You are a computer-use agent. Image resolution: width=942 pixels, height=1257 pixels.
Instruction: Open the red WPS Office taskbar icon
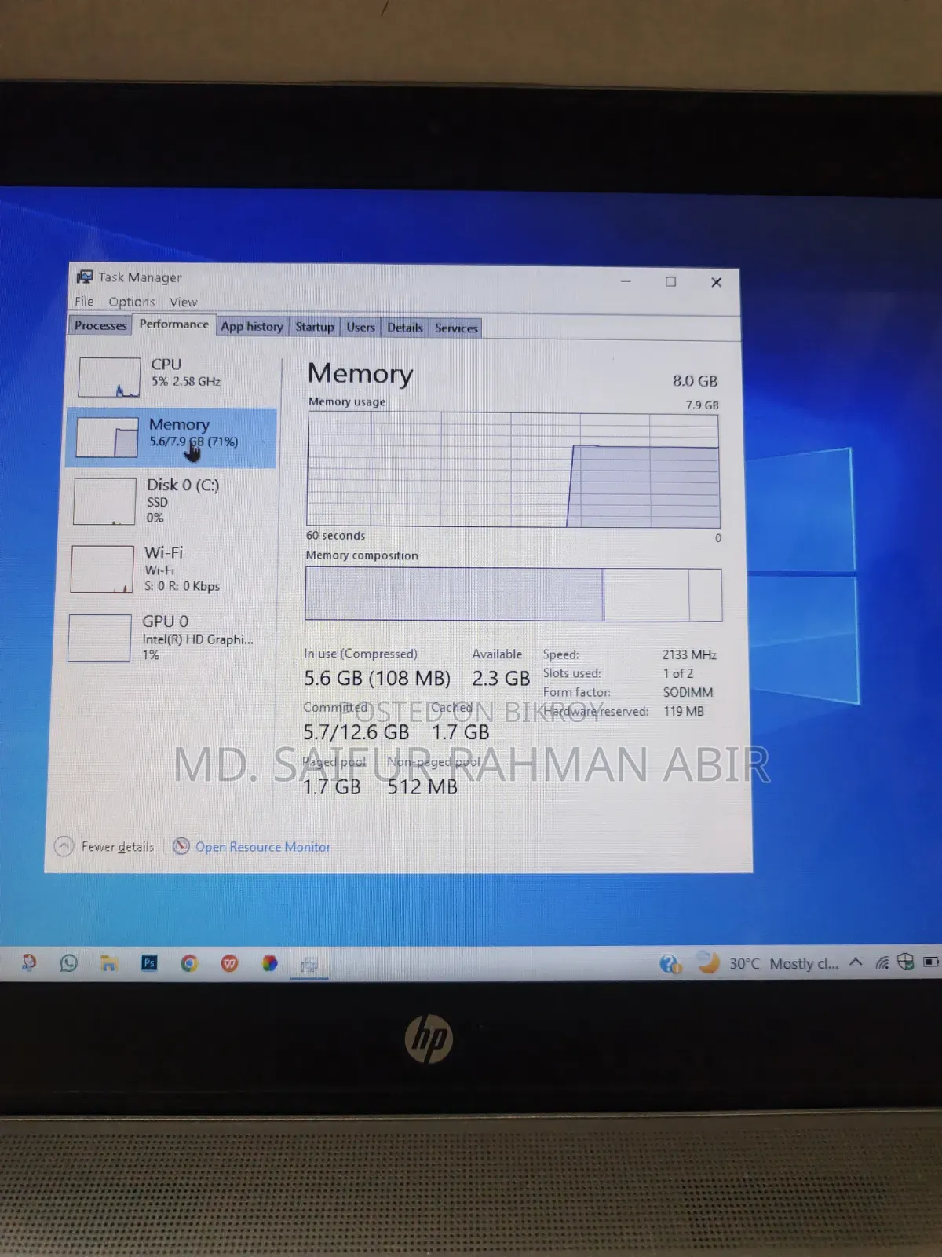229,963
